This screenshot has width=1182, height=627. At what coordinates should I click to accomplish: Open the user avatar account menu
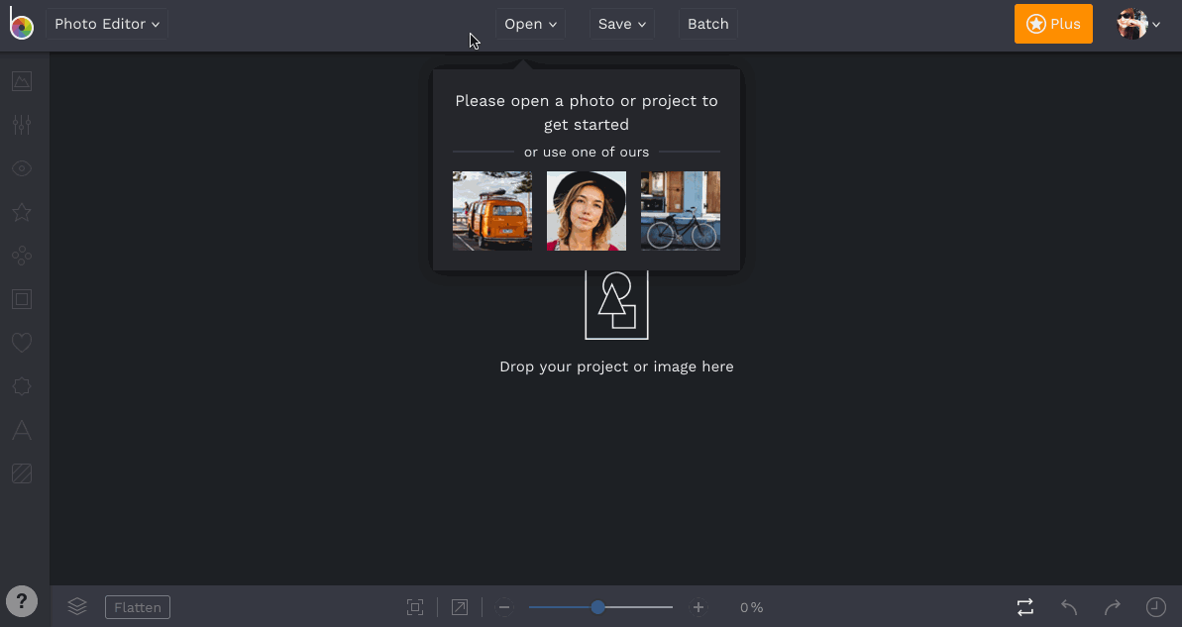[x=1138, y=24]
